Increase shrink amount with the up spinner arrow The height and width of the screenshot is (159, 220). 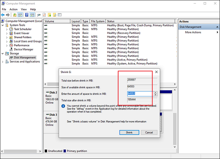pos(155,93)
